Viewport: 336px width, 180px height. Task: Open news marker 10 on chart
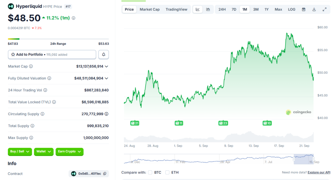[267, 123]
